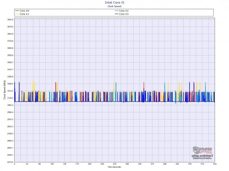Click the 3138.5 y-axis value
Image resolution: width=229 pixels, height=171 pixels.
click(10, 98)
